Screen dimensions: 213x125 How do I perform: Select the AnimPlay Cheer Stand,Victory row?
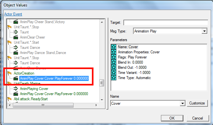pos(42,22)
